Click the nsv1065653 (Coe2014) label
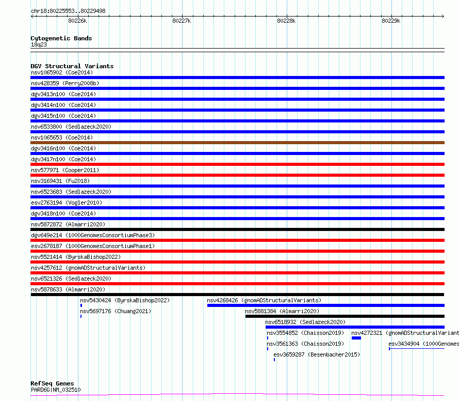 (62, 137)
